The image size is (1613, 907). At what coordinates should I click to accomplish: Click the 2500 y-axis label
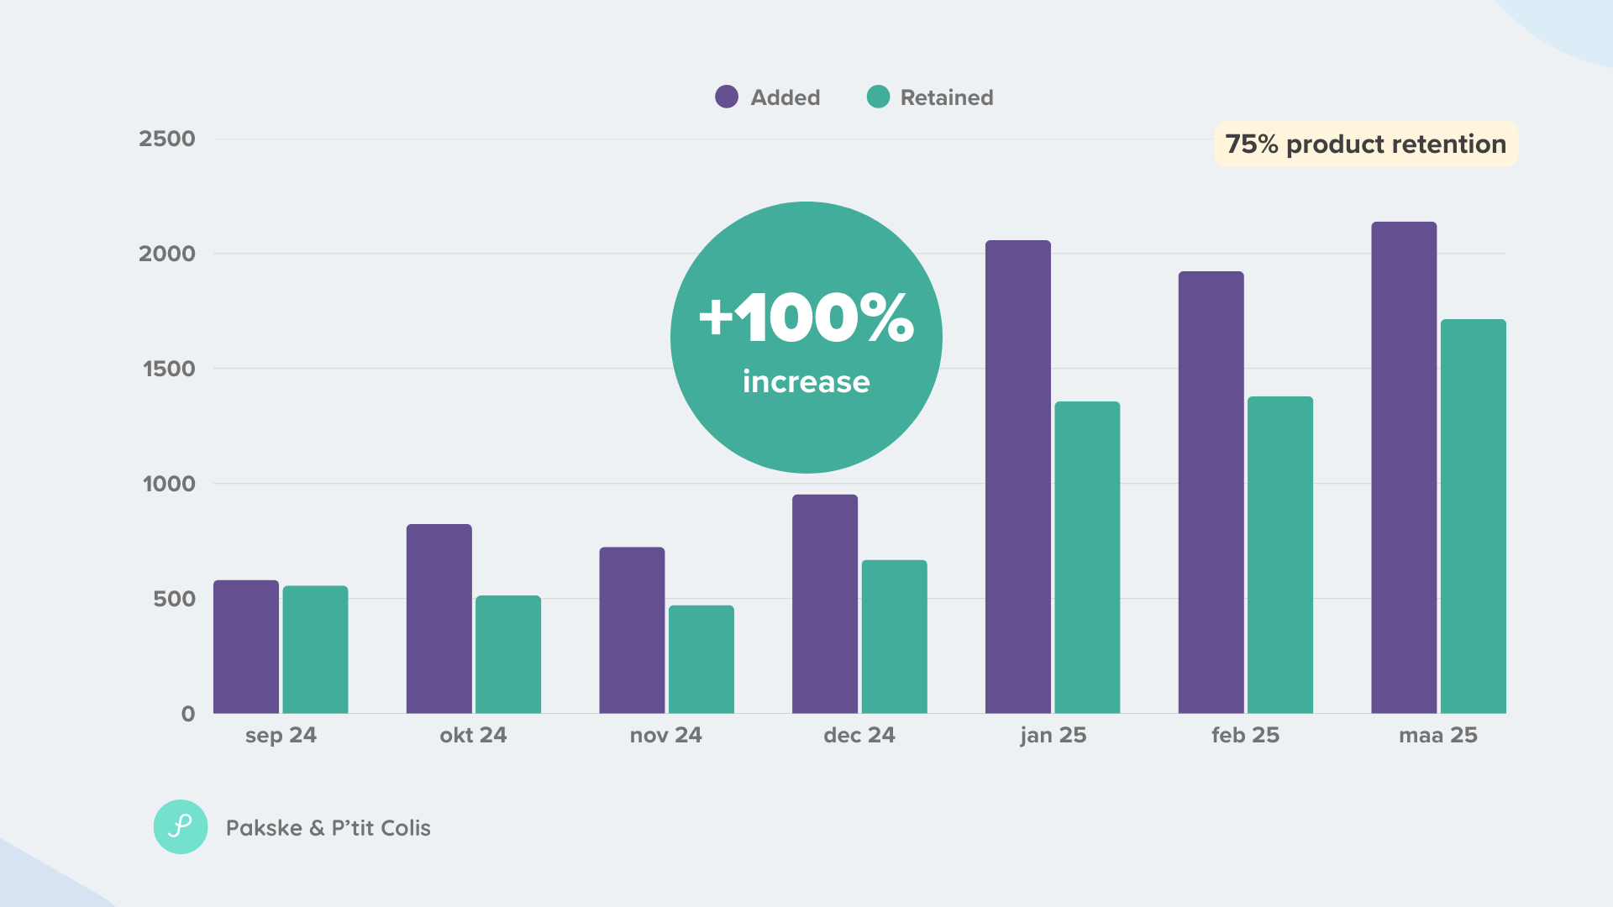(167, 139)
